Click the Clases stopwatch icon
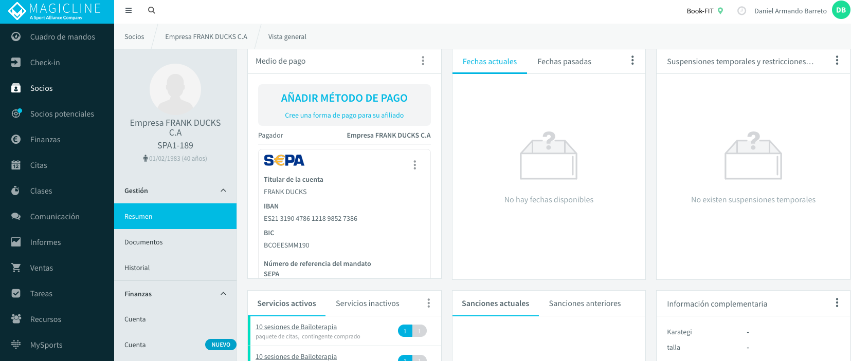Viewport: 851px width, 361px height. point(16,191)
